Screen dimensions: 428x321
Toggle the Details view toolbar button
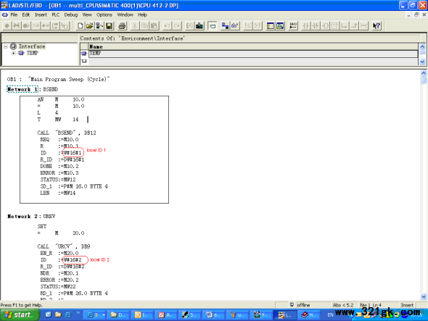pos(280,26)
